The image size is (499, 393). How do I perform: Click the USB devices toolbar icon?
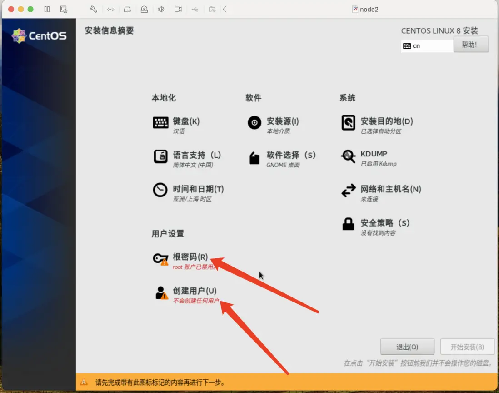[195, 9]
